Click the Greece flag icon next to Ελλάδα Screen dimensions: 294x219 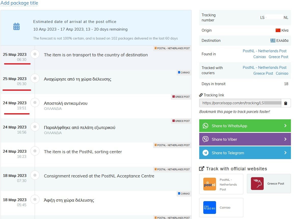(x=273, y=41)
